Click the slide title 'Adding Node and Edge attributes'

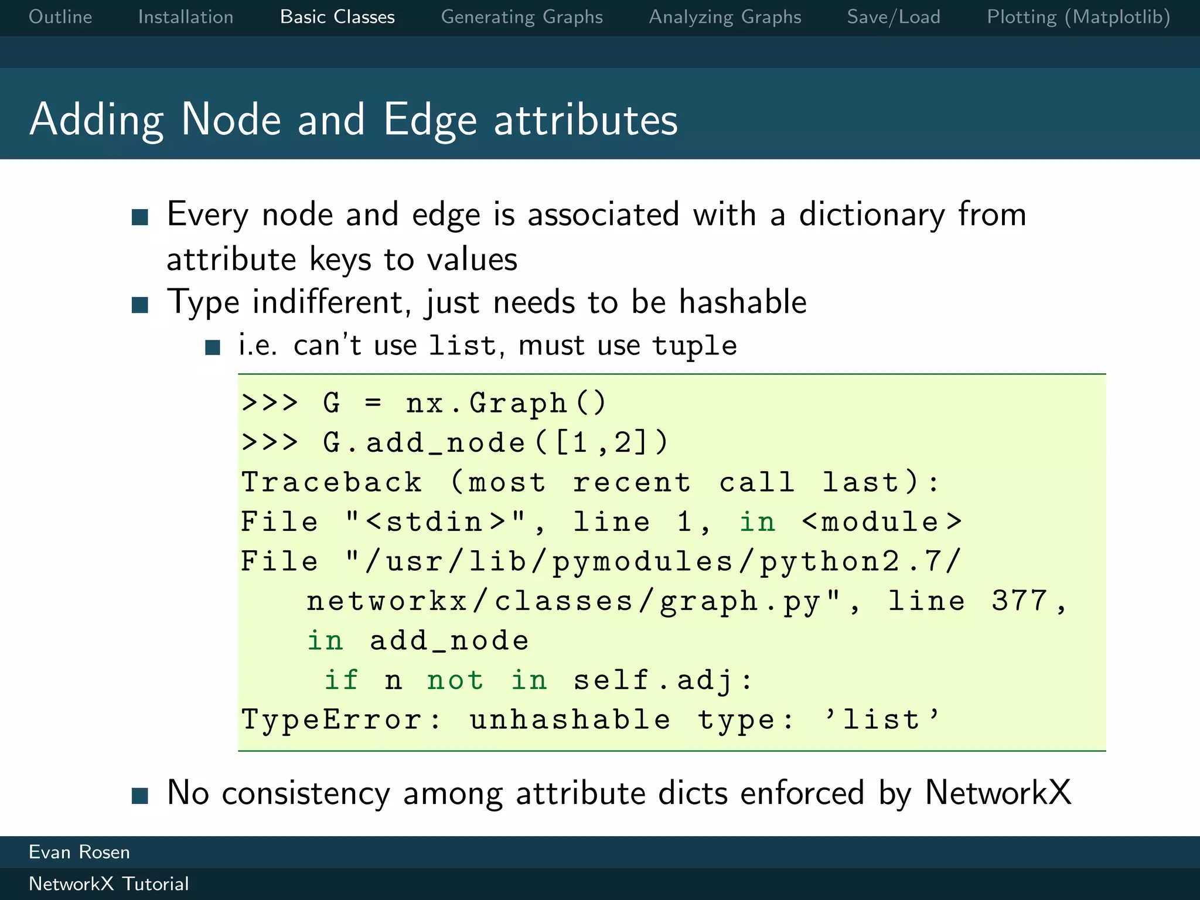(354, 120)
